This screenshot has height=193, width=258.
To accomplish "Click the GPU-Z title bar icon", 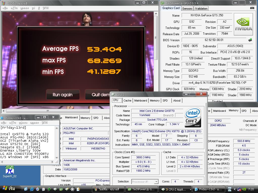I will [163, 3].
